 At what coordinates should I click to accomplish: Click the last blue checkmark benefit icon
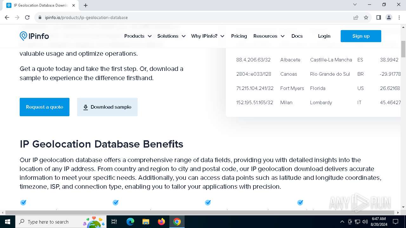(300, 203)
